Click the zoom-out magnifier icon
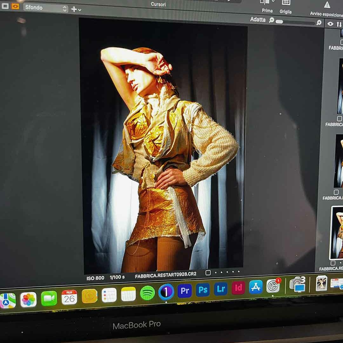Viewport: 343px width, 343px height. click(x=272, y=20)
